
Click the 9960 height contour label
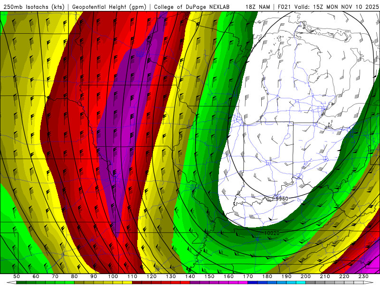[282, 199]
